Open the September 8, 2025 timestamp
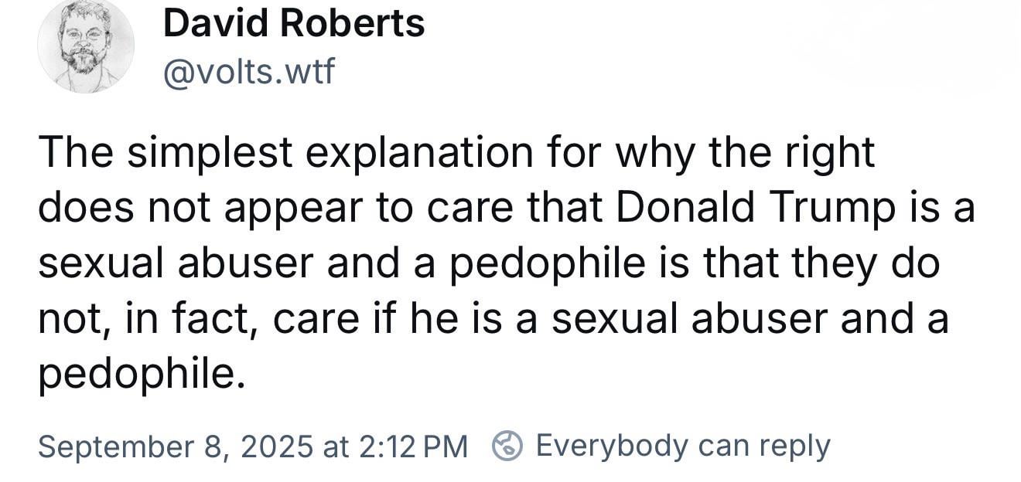 [x=252, y=446]
